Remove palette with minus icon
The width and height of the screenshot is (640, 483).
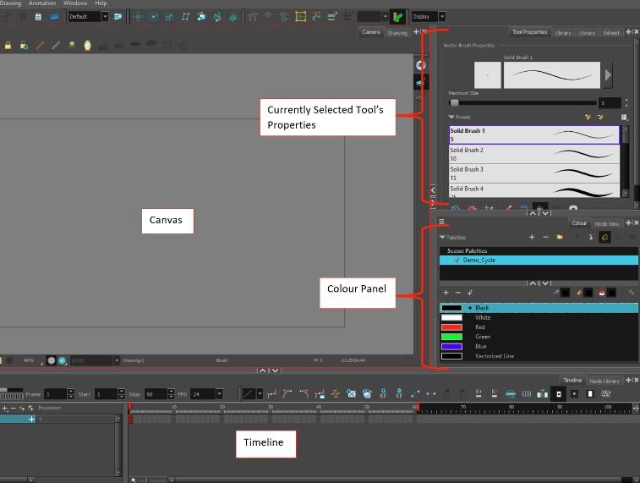click(x=545, y=237)
